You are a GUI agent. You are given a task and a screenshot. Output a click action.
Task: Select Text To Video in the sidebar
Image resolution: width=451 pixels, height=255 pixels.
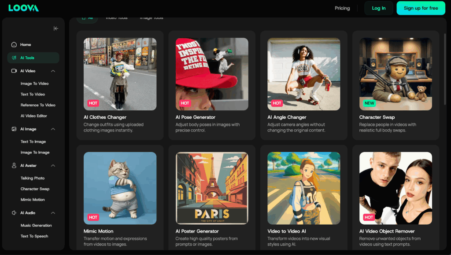click(33, 94)
